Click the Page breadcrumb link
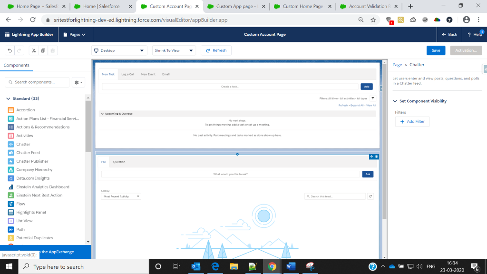 coord(397,65)
